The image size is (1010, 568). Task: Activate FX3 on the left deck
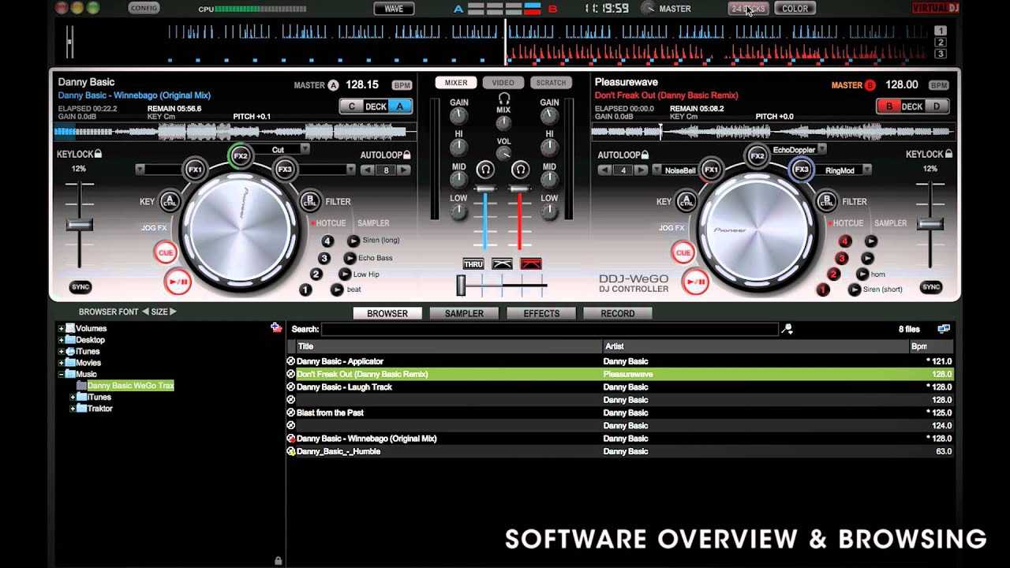point(285,169)
